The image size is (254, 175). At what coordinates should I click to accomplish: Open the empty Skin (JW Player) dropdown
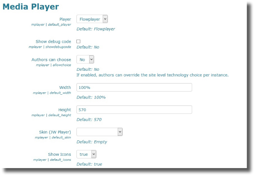coord(99,132)
